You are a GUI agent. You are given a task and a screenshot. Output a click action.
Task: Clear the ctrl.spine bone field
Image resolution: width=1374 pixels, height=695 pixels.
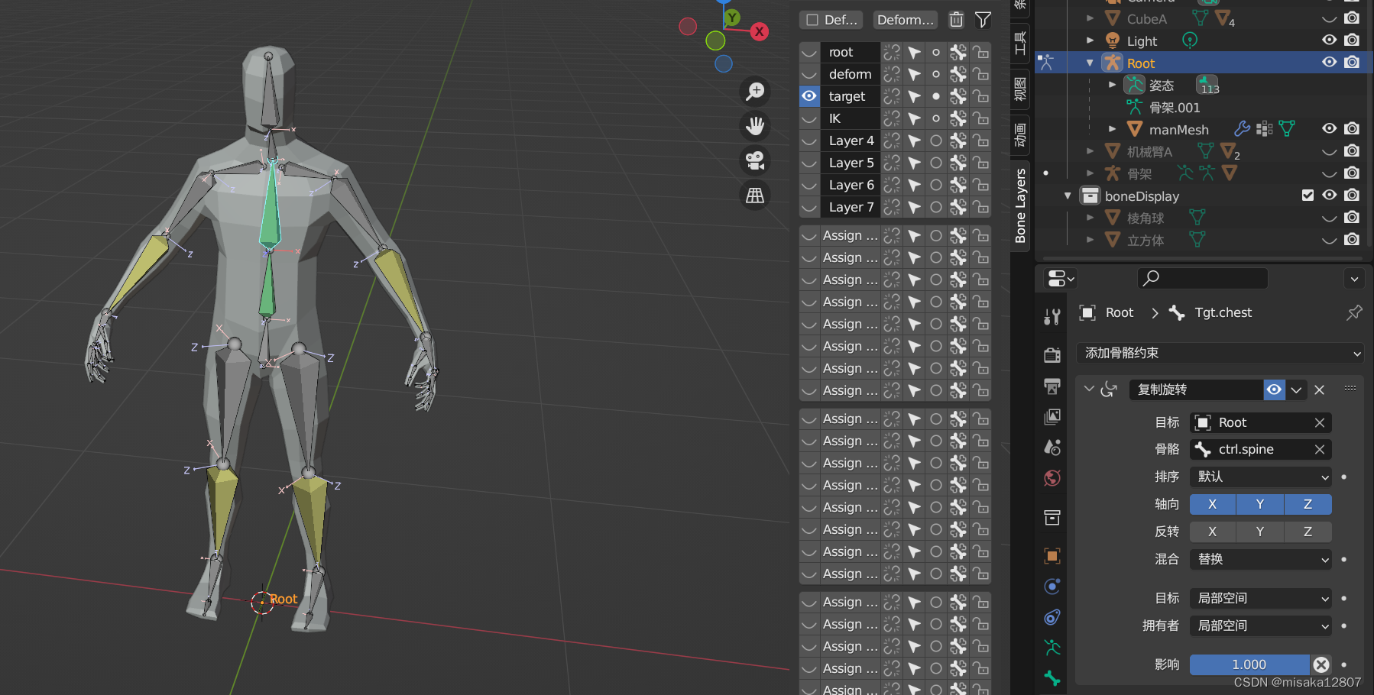click(1319, 449)
